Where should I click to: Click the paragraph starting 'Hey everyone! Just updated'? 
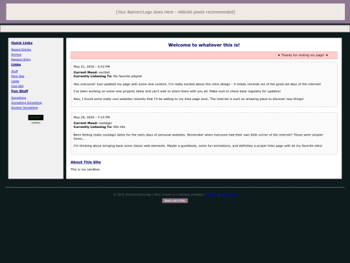click(197, 84)
